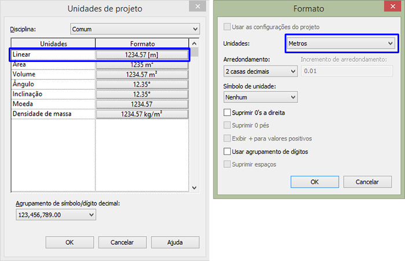Open the Inclinação format button
Screen dimensions: 405x261
pyautogui.click(x=142, y=94)
